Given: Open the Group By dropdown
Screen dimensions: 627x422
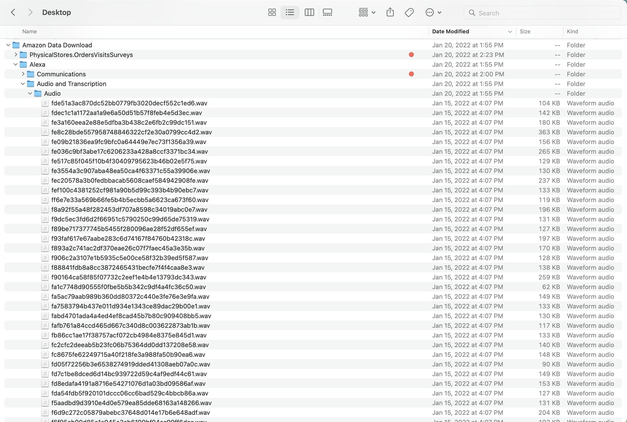Looking at the screenshot, I should (367, 13).
